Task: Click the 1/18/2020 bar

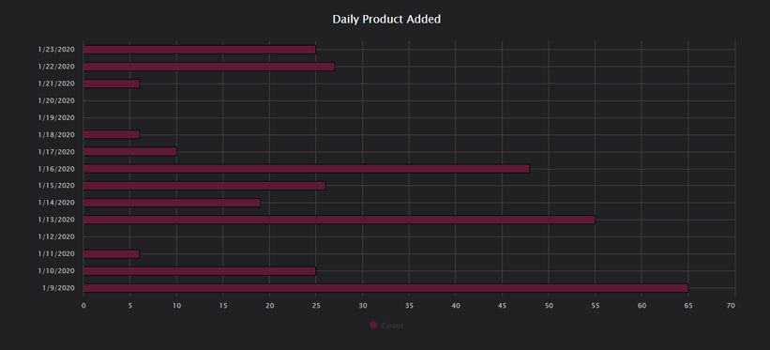Action: click(x=112, y=135)
